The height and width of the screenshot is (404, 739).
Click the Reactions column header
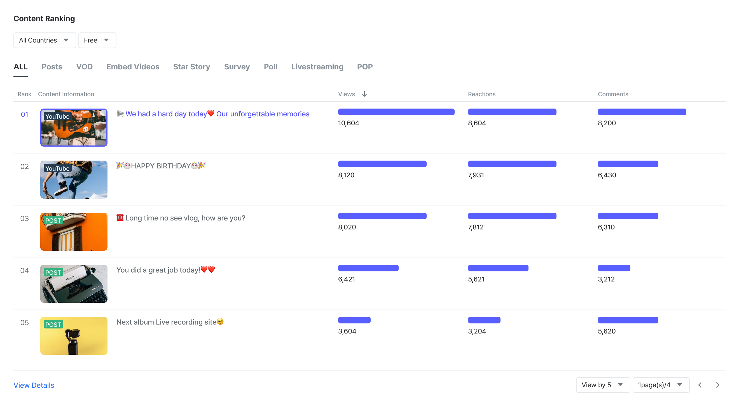tap(481, 94)
